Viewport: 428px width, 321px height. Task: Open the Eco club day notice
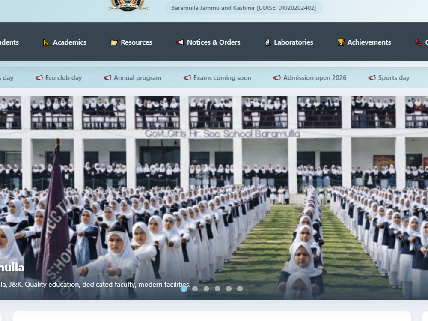click(x=59, y=78)
